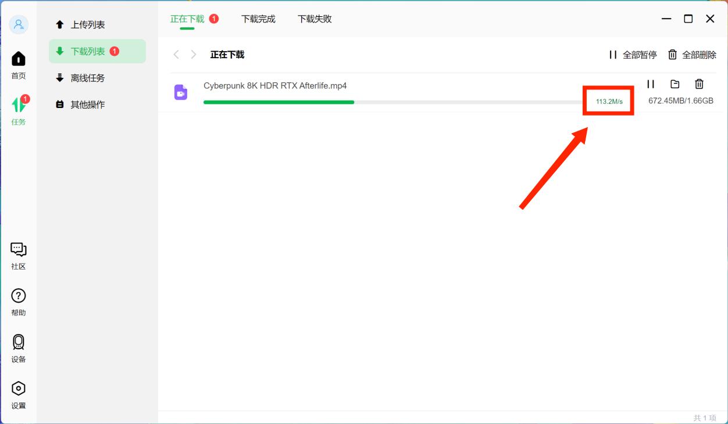
Task: Pause the Cyberpunk 8K download task
Action: (651, 84)
